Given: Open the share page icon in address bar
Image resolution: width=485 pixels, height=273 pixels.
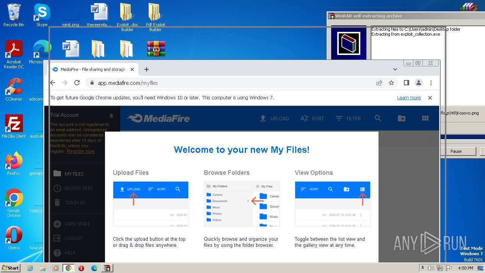Looking at the screenshot, I should (379, 83).
